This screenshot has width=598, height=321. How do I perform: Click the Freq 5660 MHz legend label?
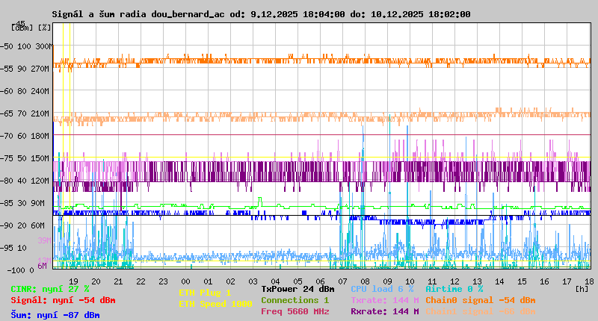[x=295, y=311]
